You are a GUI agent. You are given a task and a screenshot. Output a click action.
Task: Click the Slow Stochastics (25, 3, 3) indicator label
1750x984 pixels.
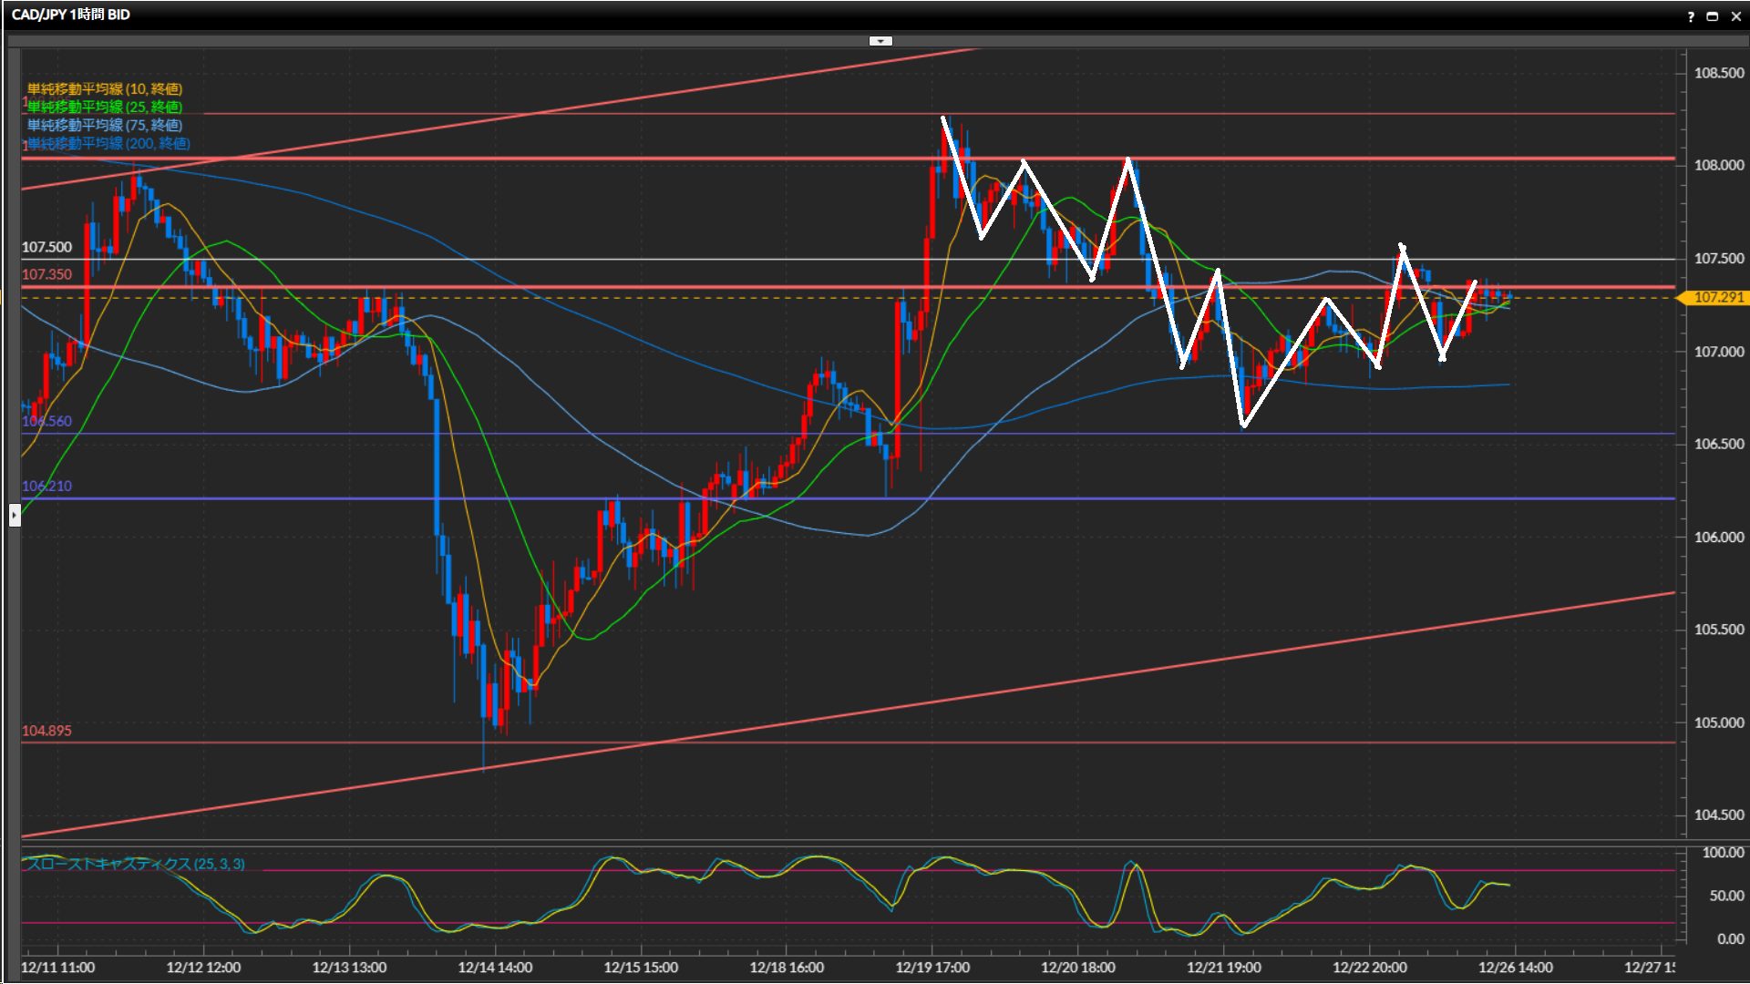click(x=135, y=864)
